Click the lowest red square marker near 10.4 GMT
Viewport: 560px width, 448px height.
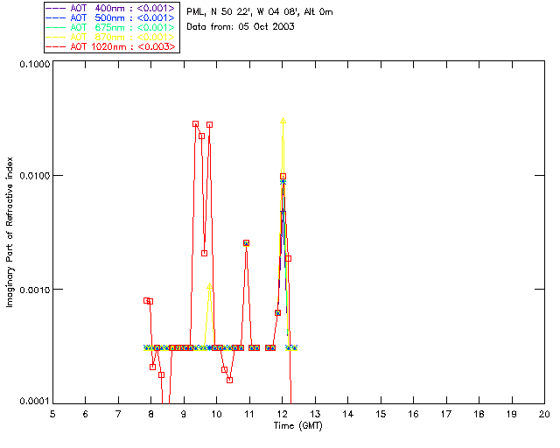tap(229, 380)
